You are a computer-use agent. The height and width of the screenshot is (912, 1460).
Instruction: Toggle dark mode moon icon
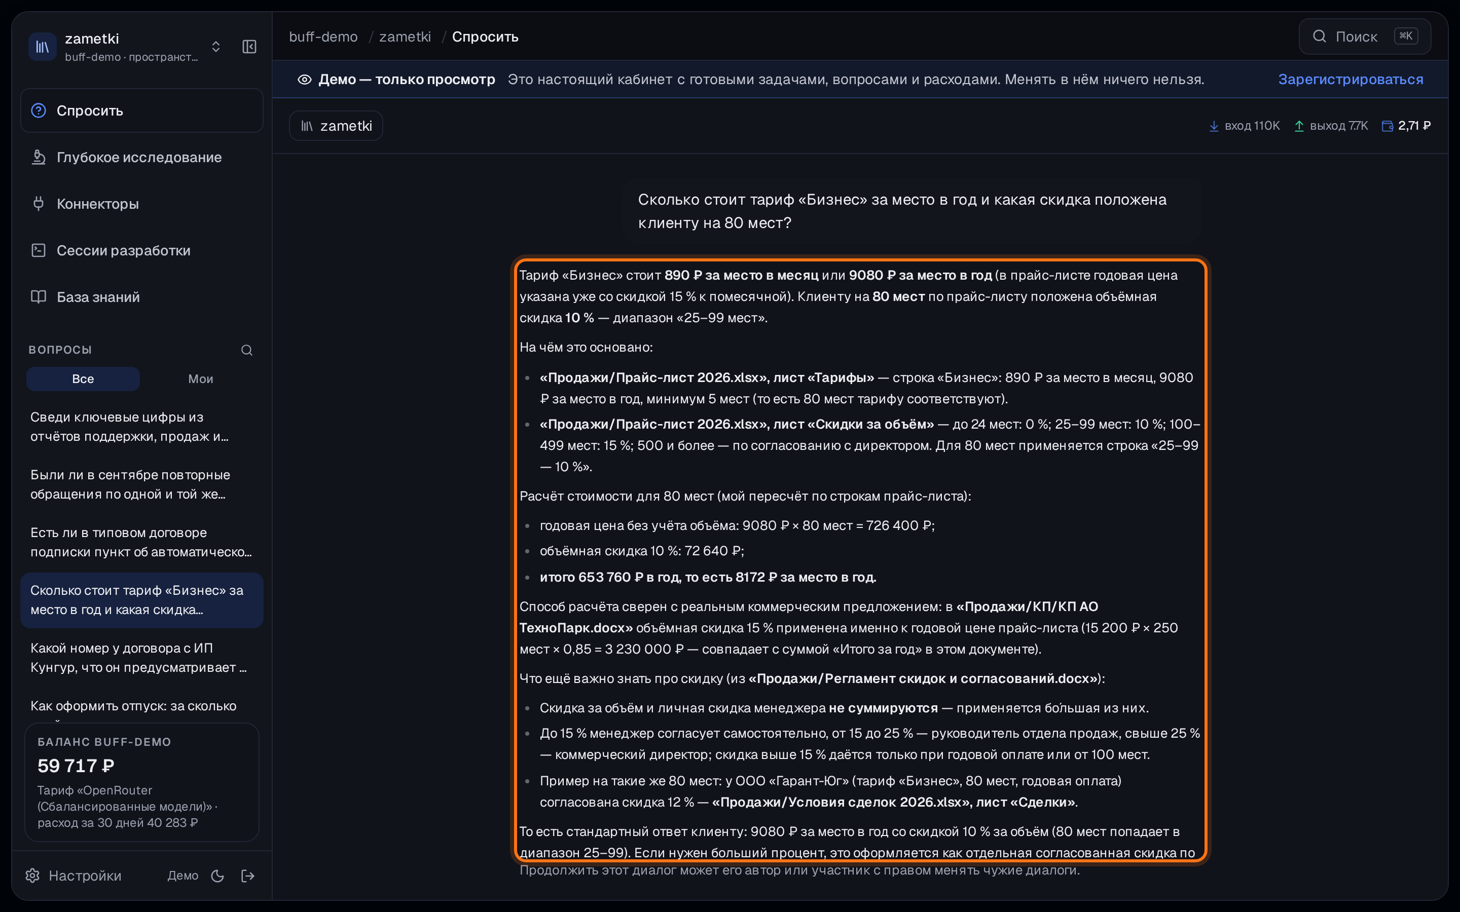[x=218, y=875]
